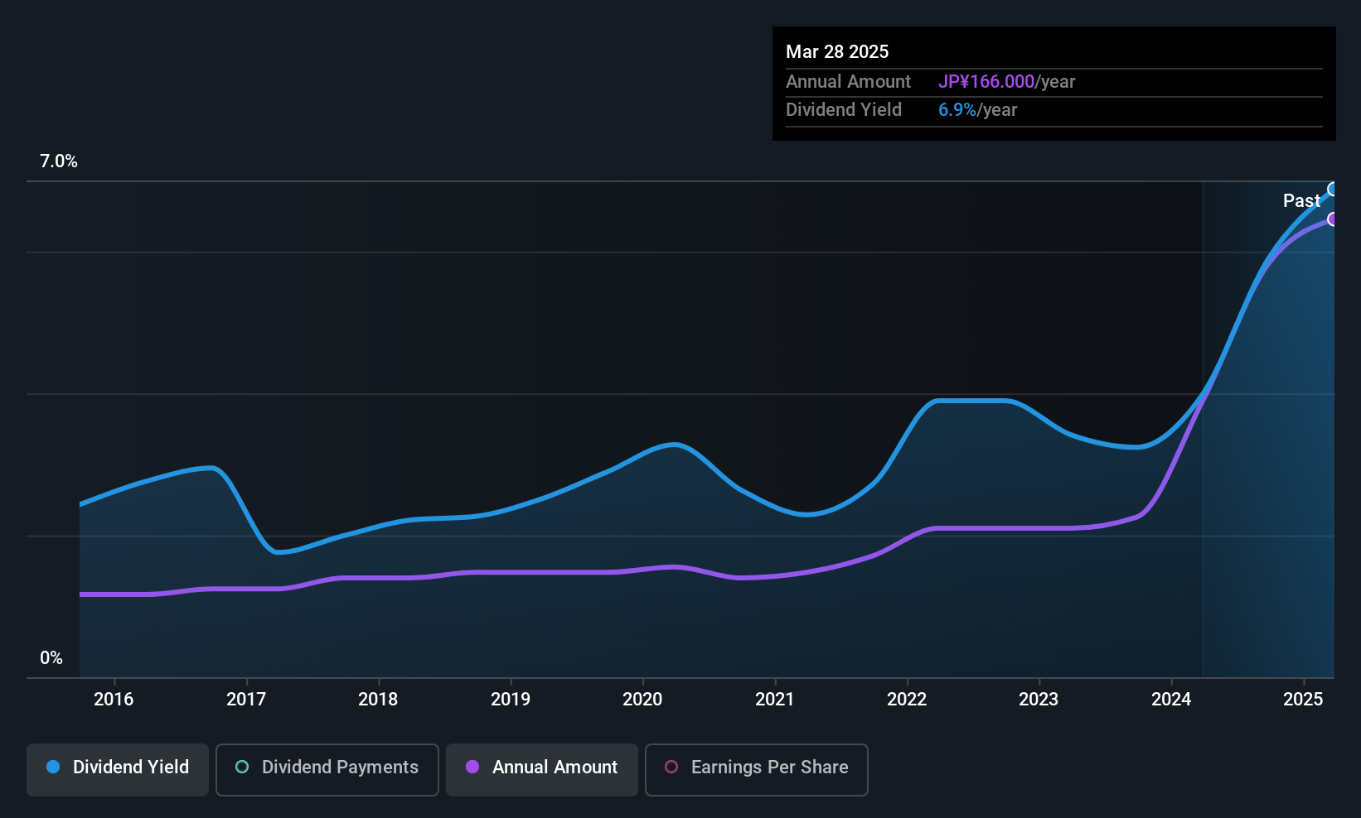Click the blue dot in Dividend Yield legend

[x=53, y=767]
